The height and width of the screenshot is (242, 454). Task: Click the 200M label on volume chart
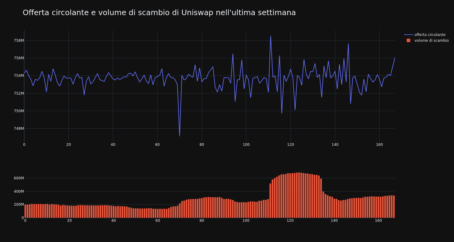(18, 204)
